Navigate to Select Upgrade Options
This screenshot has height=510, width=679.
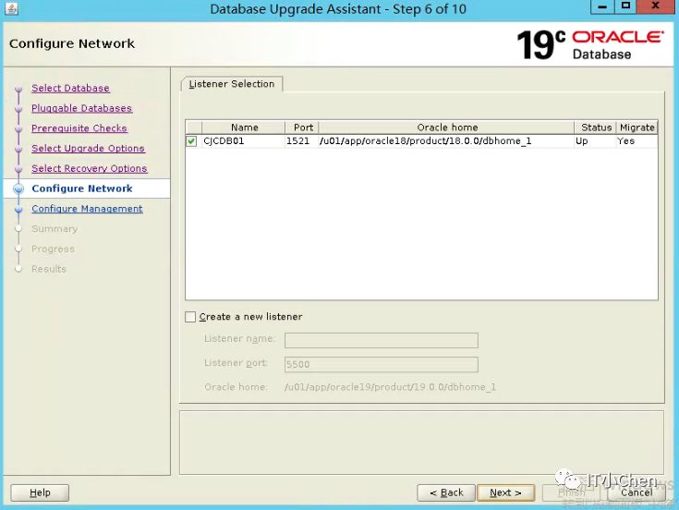click(x=89, y=148)
